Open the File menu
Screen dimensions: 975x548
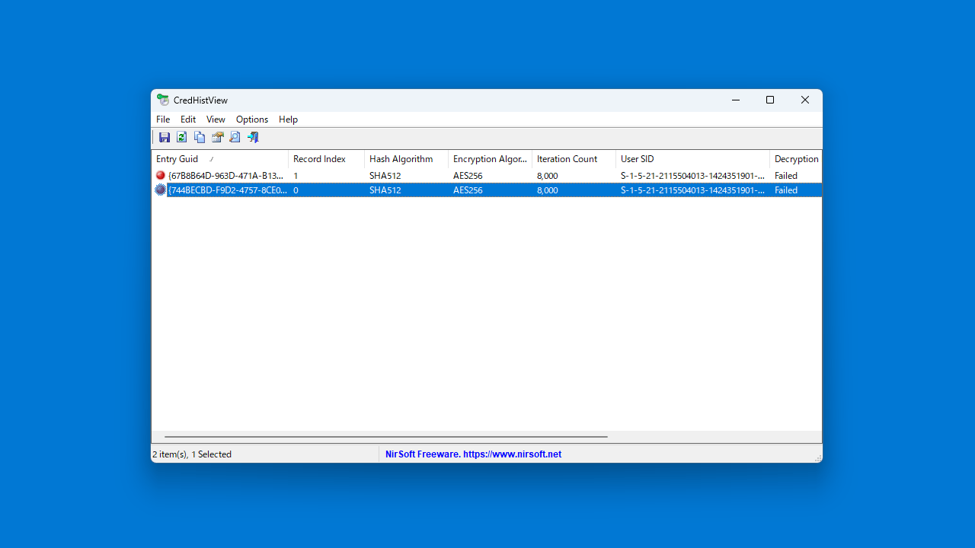pos(163,119)
